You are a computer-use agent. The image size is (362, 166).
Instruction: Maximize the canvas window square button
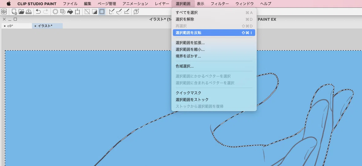point(15,19)
